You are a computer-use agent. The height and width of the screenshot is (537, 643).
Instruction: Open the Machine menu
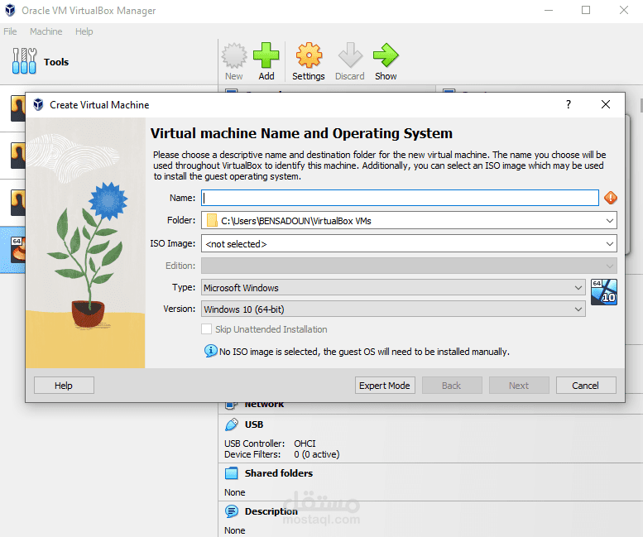tap(46, 31)
